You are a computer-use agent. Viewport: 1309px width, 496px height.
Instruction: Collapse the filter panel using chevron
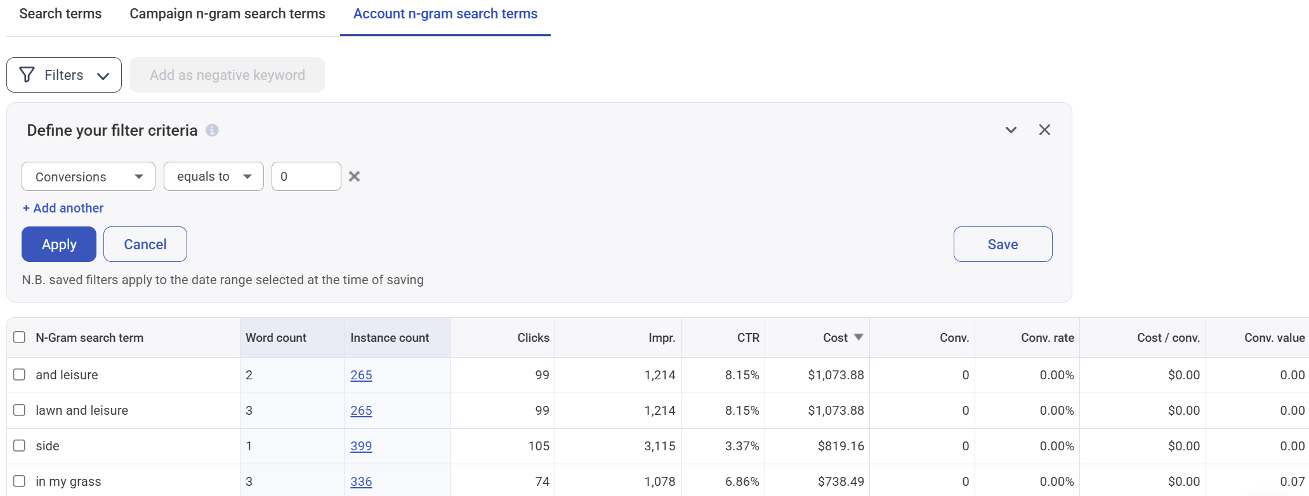click(x=1011, y=130)
